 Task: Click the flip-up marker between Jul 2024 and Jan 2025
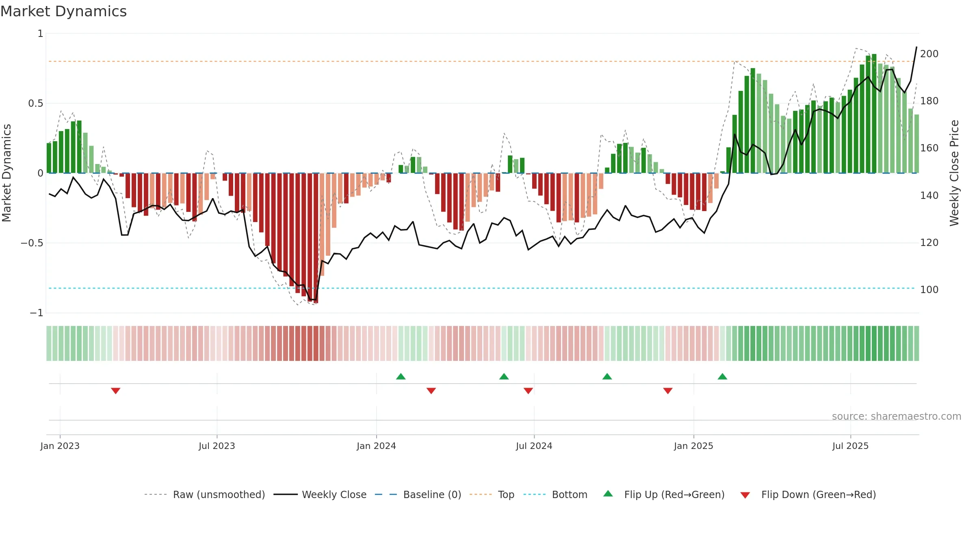coord(607,376)
